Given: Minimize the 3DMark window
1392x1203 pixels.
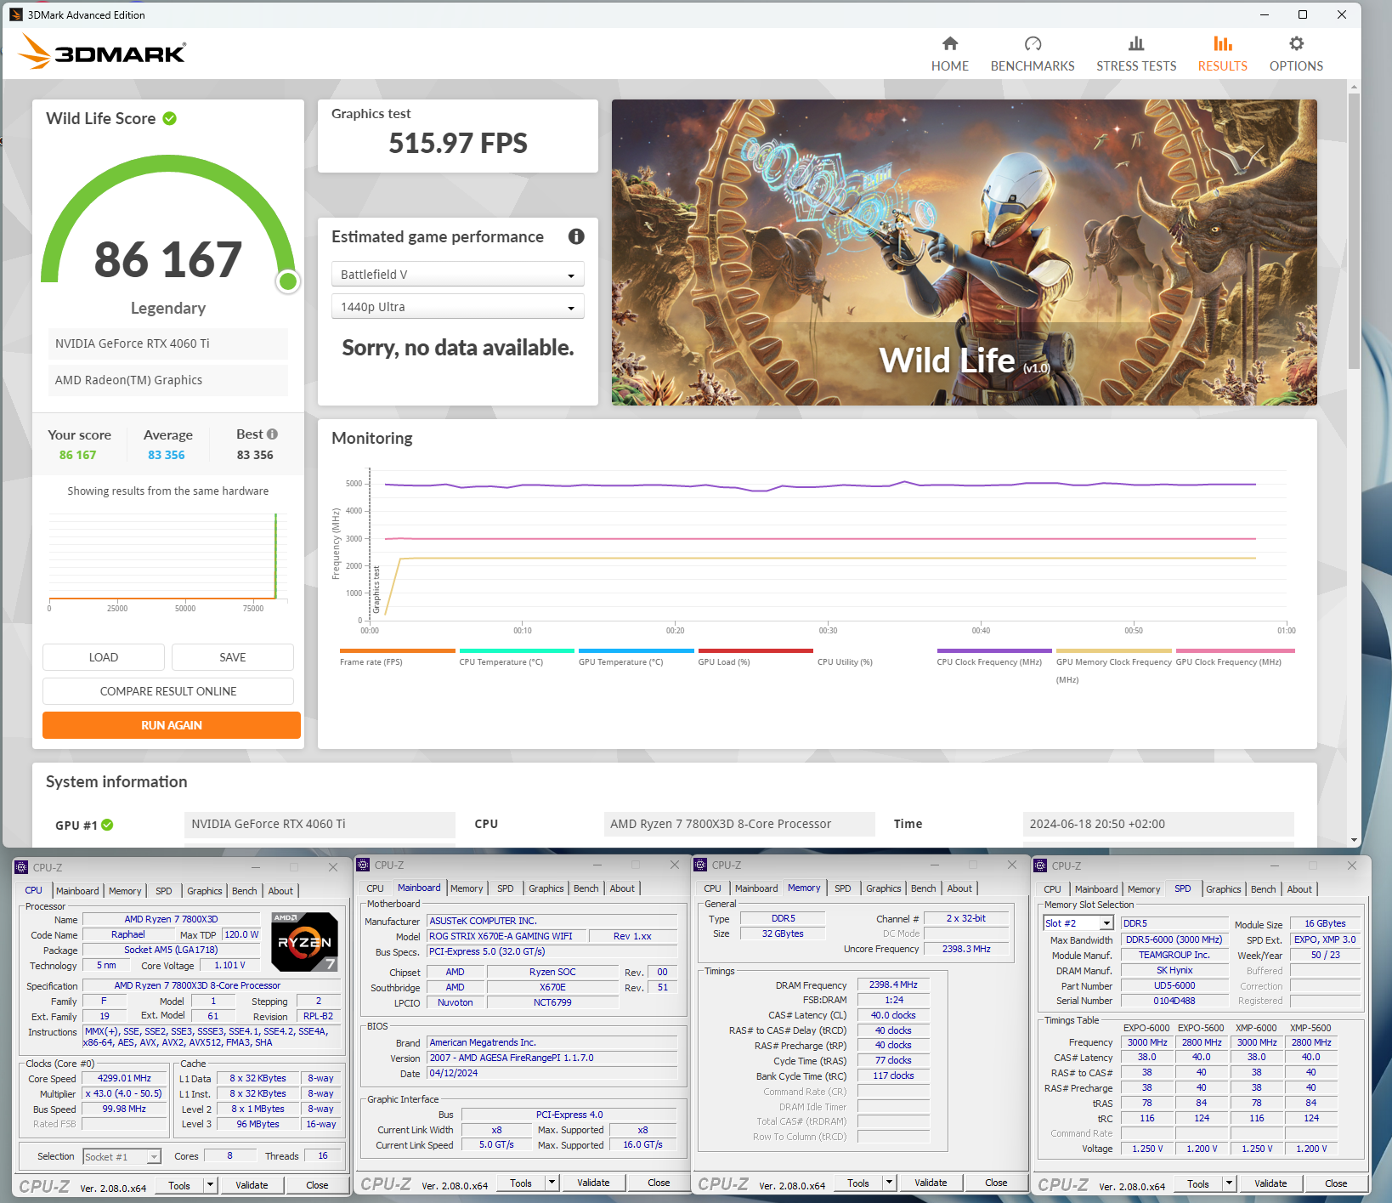Looking at the screenshot, I should click(x=1264, y=14).
